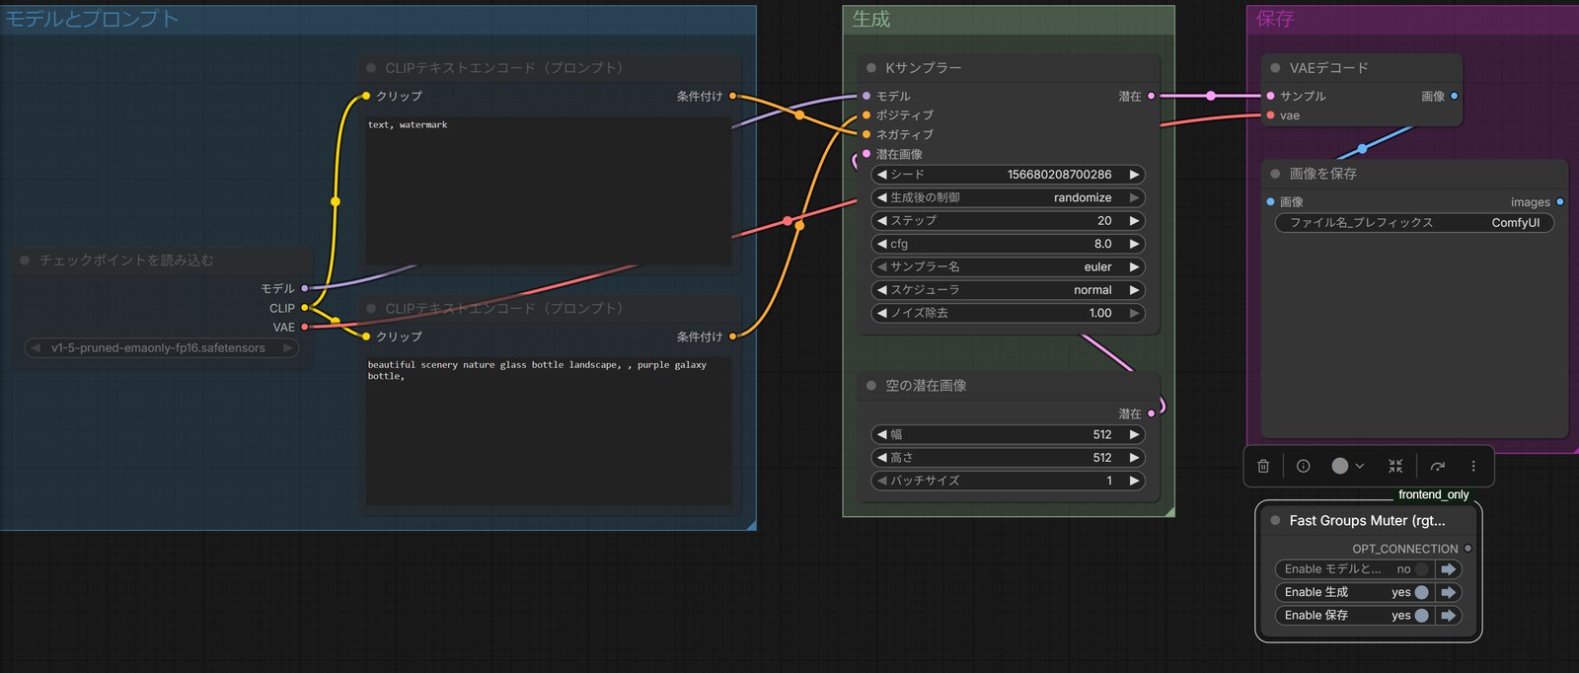Decrease 高さ with left arrow
Screen dimensions: 1579x673
click(x=881, y=458)
